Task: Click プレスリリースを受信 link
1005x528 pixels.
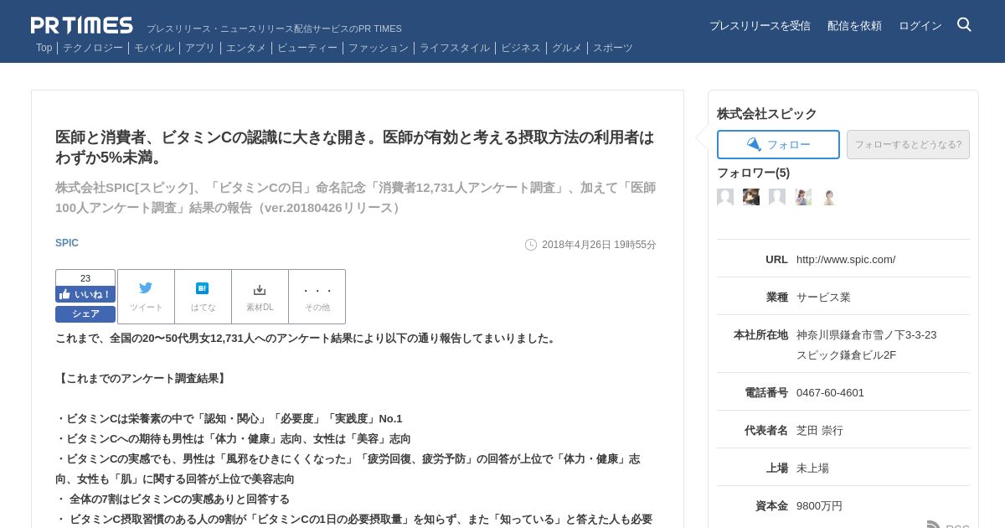Action: [760, 26]
